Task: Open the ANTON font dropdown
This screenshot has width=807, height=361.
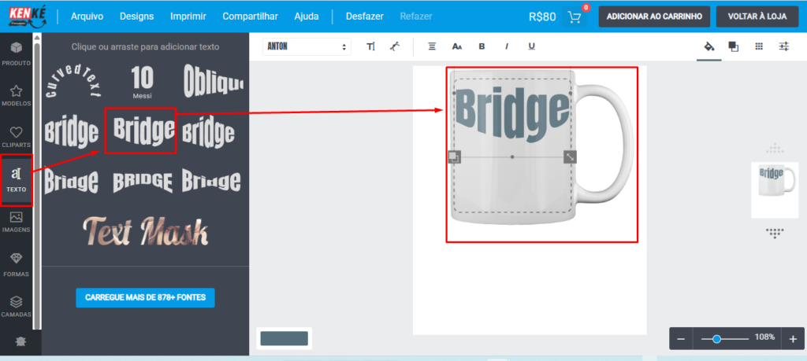Action: click(x=307, y=46)
